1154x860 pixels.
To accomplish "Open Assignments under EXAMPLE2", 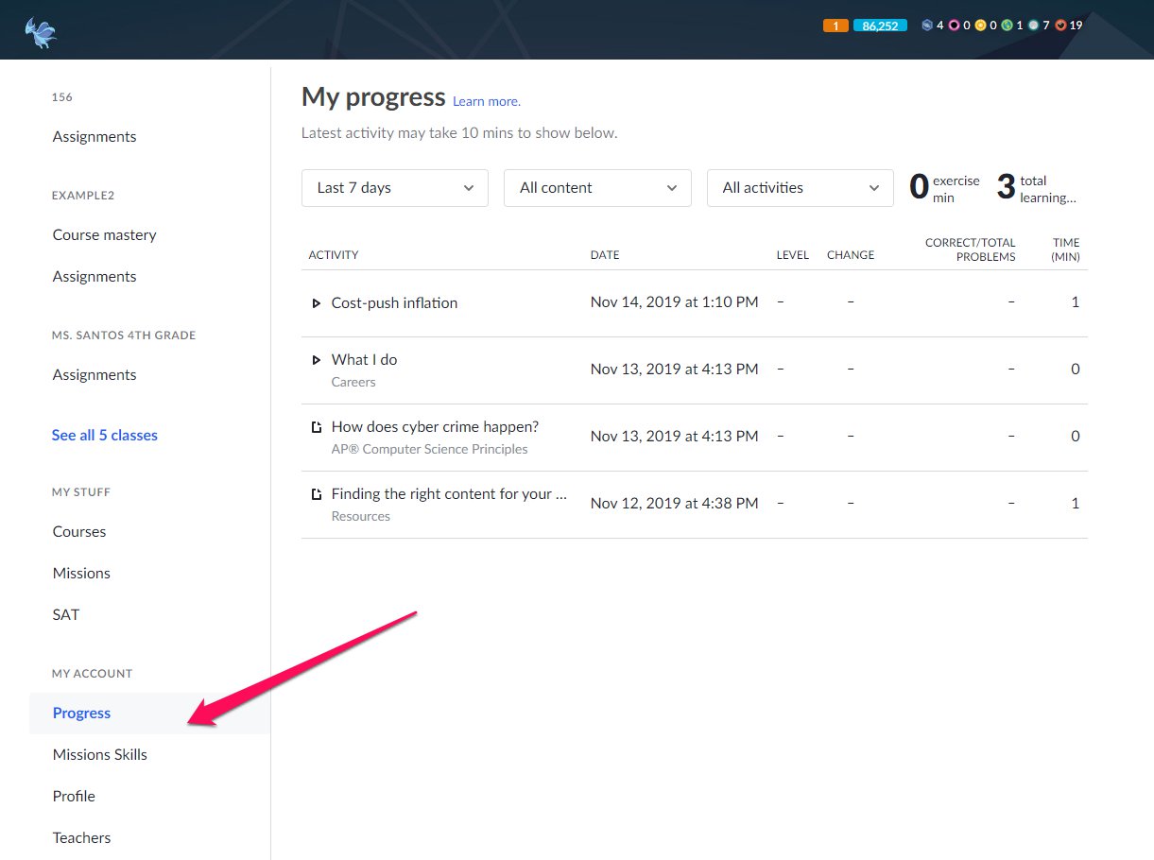I will point(95,277).
